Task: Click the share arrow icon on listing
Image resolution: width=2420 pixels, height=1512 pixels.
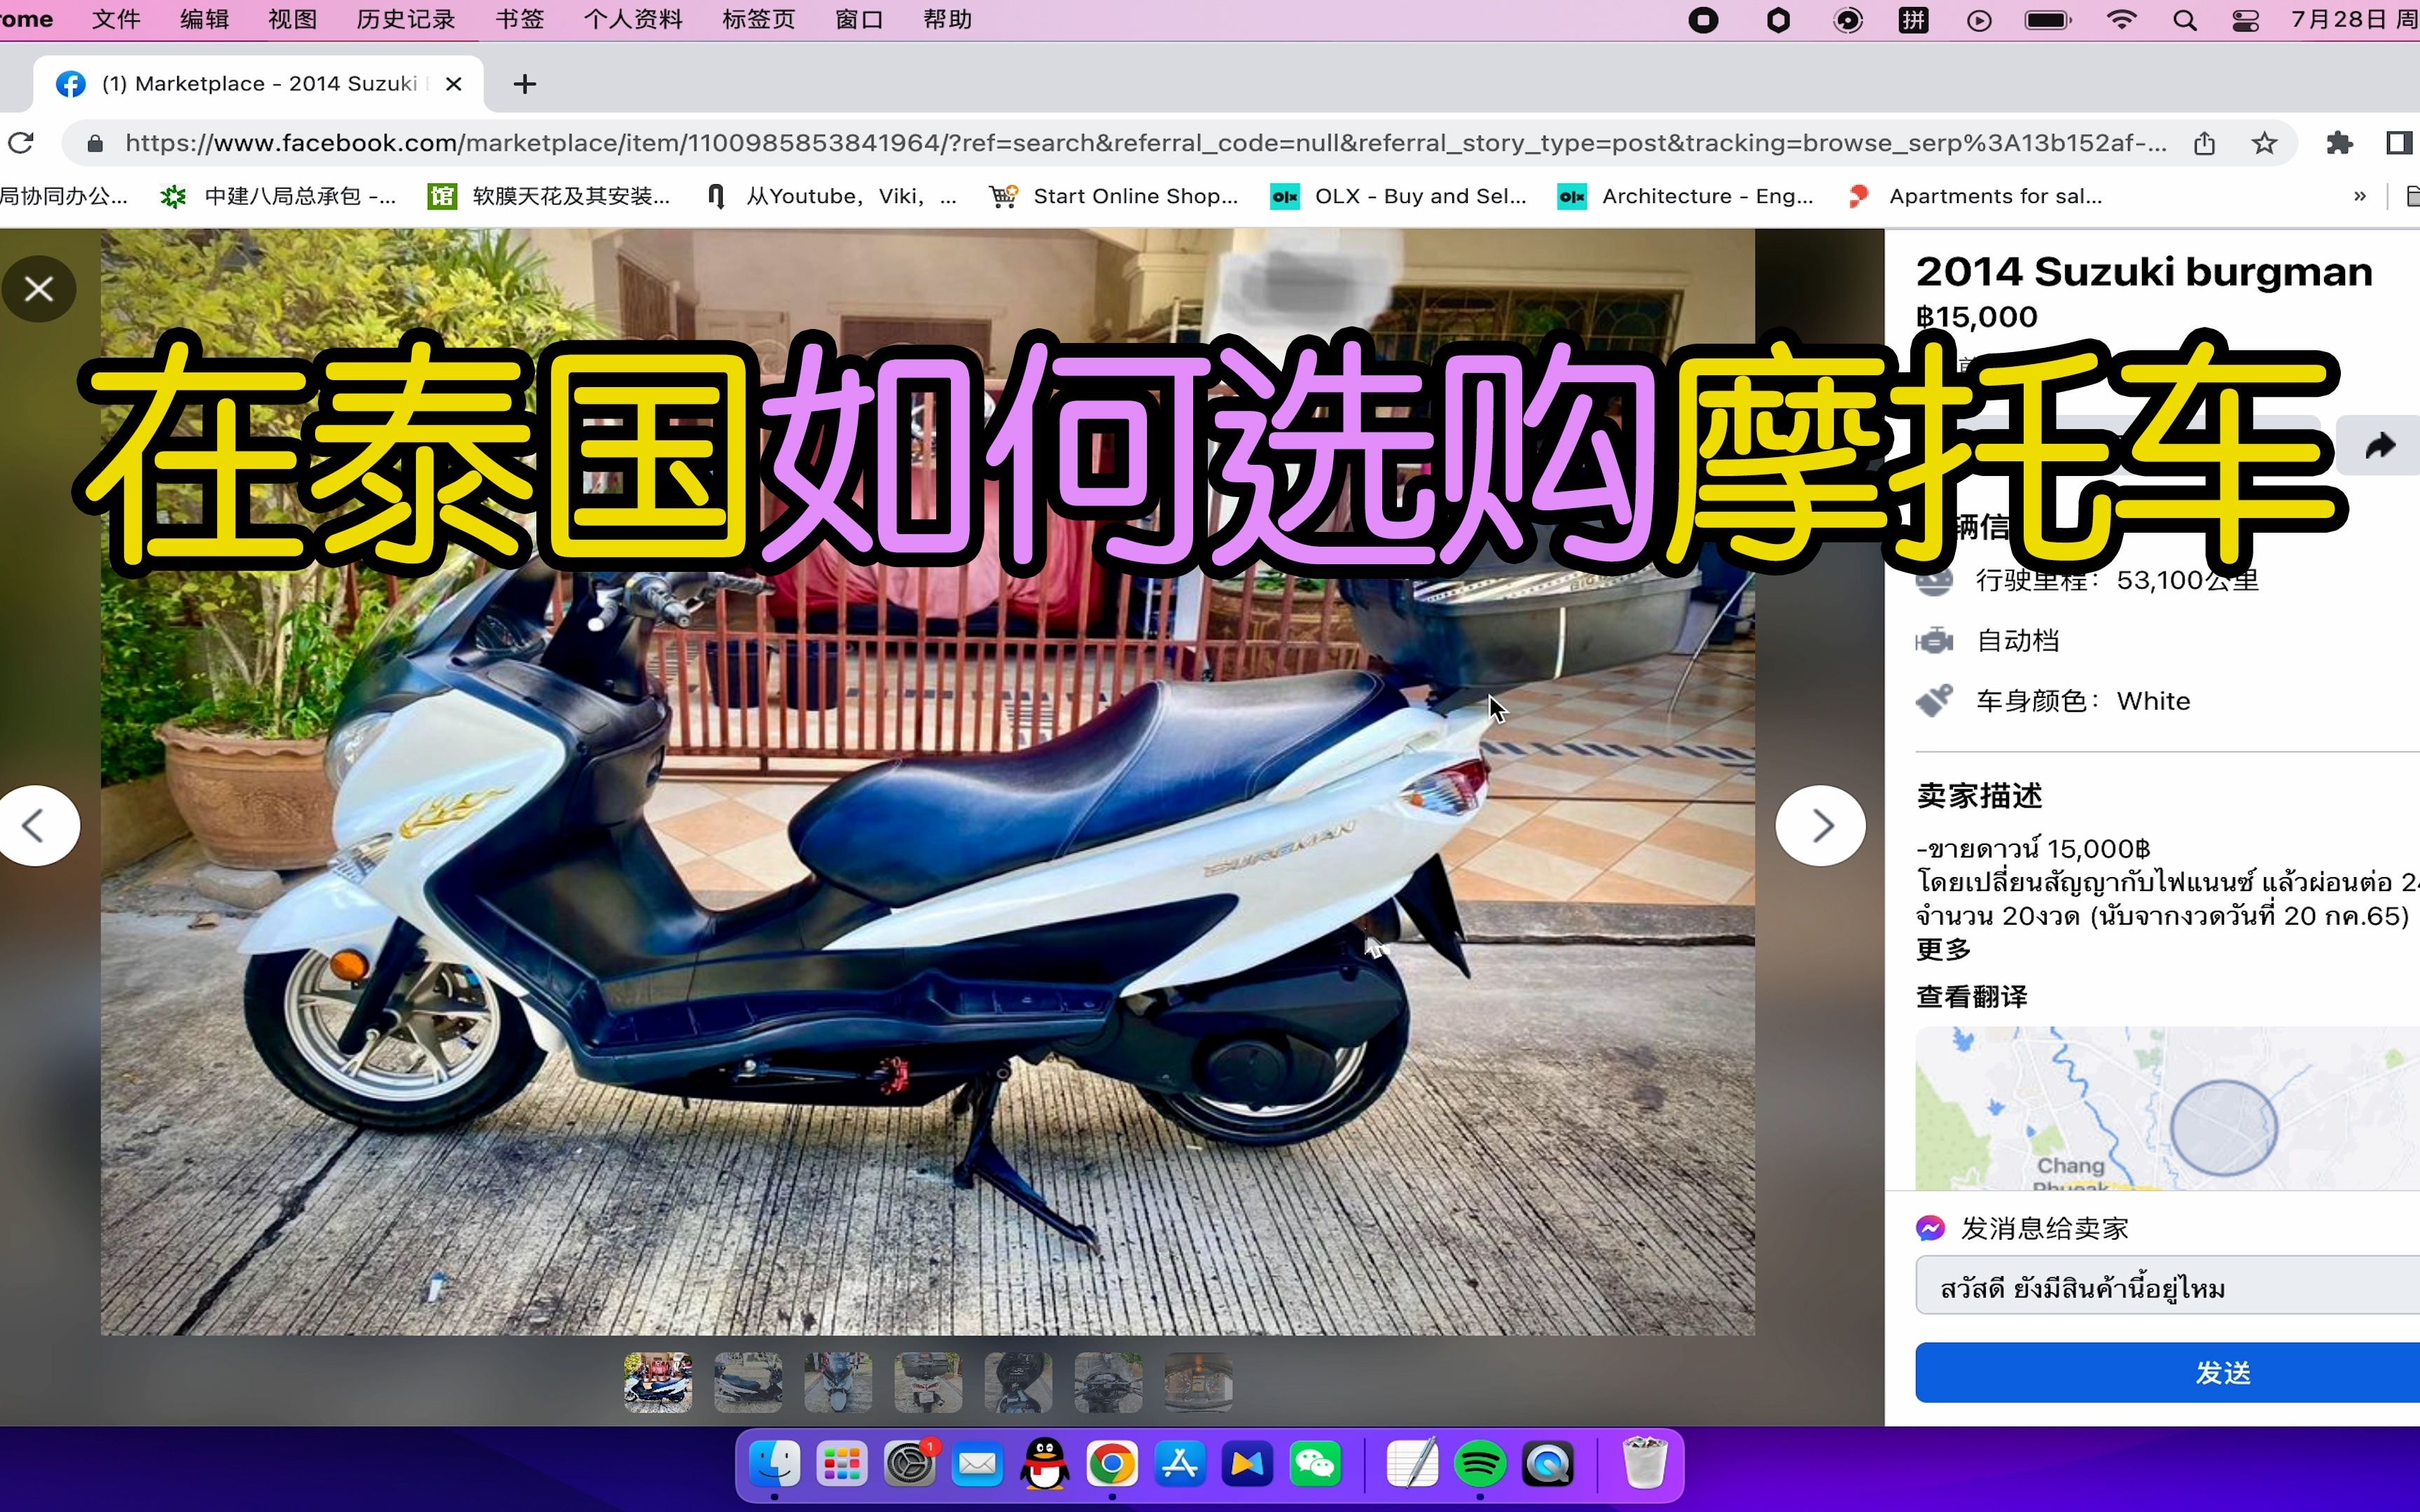Action: (x=2380, y=445)
